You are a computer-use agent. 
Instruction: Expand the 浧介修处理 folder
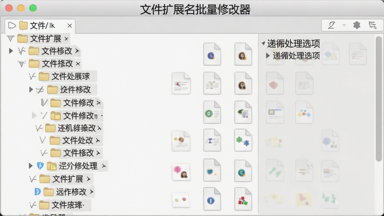click(x=31, y=166)
